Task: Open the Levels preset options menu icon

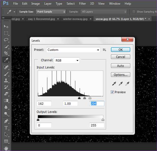Action: (x=104, y=50)
